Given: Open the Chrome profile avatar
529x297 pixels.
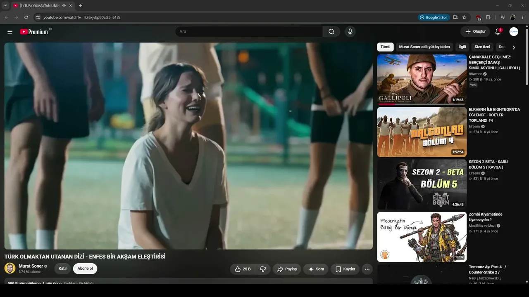Looking at the screenshot, I should 513,17.
